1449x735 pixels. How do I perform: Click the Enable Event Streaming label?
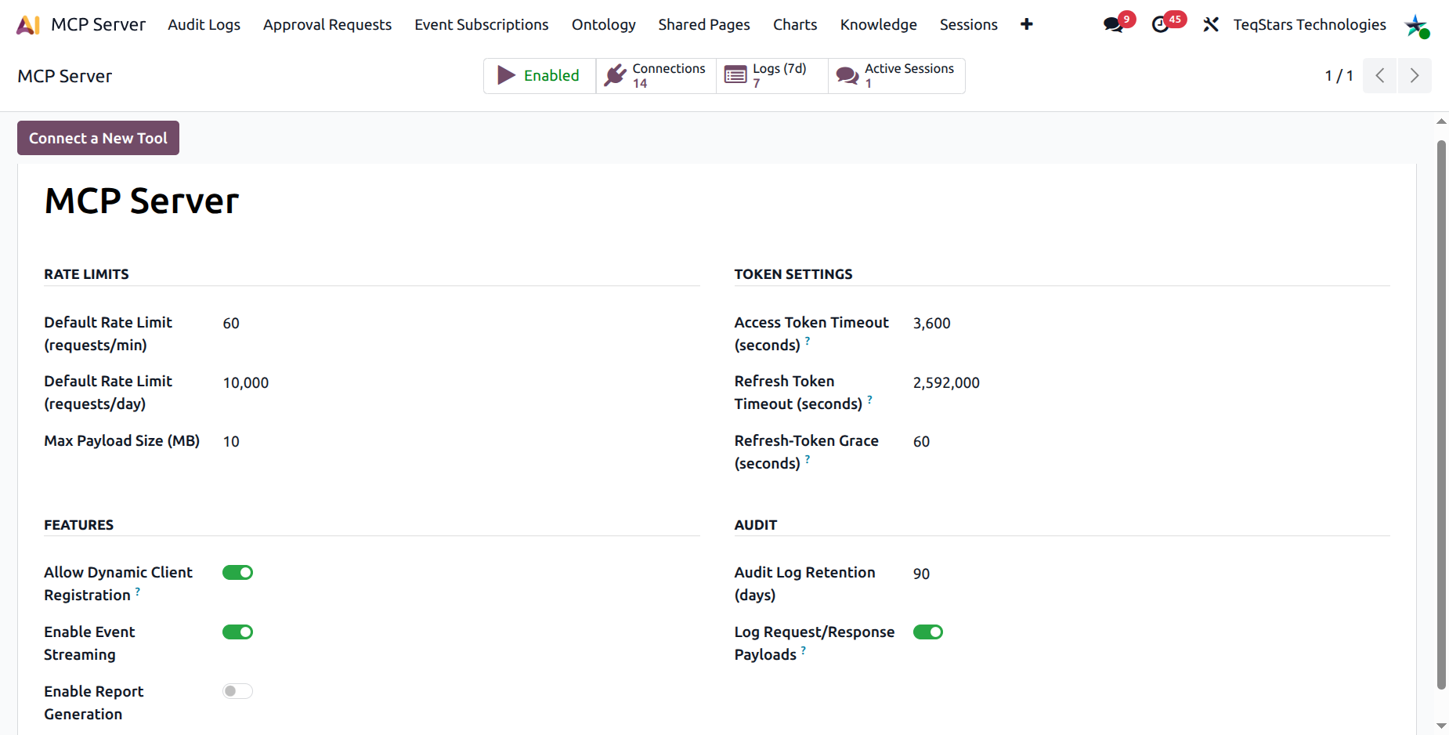tap(89, 643)
